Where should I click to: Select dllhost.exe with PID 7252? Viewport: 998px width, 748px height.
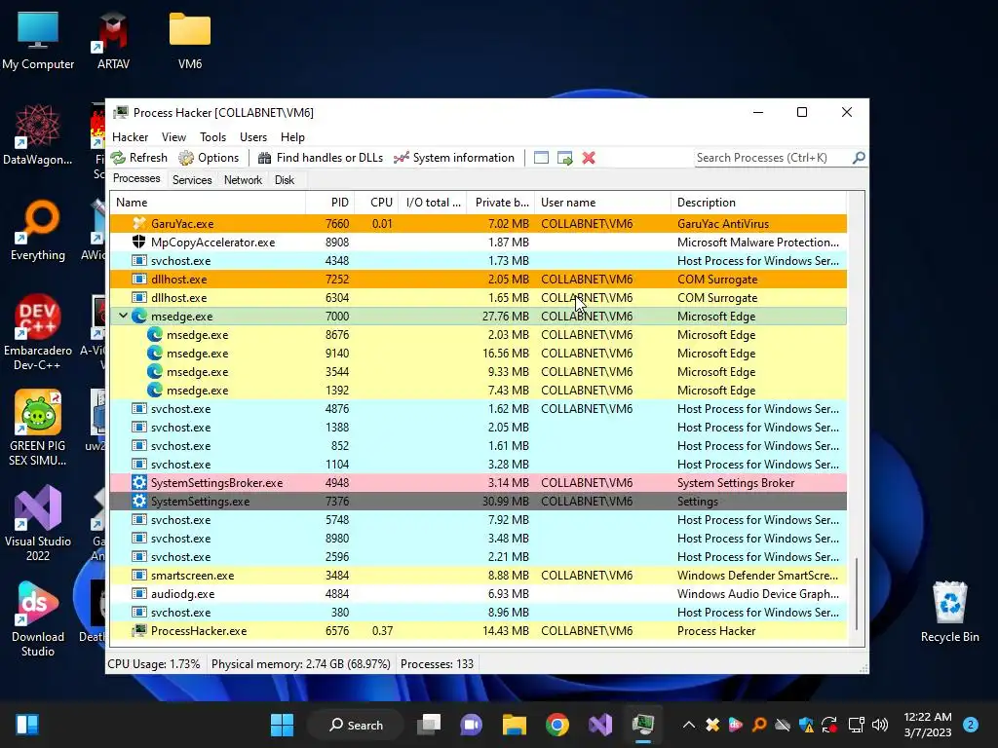tap(478, 280)
